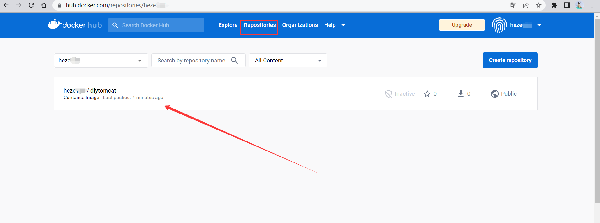Click the heze username in header
600x223 pixels.
coord(521,25)
